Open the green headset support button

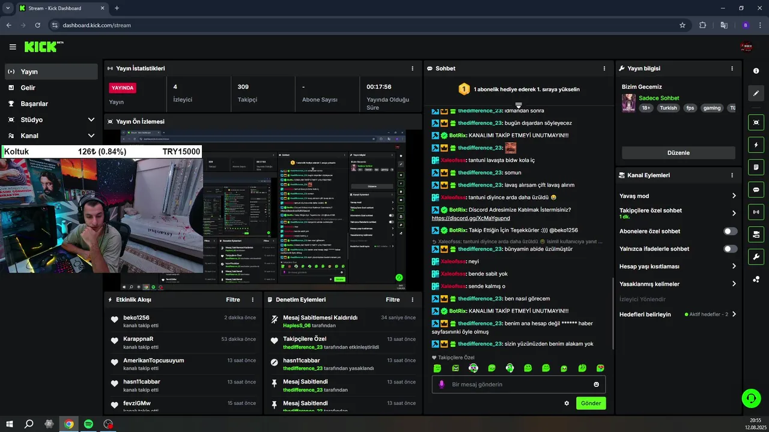click(x=751, y=398)
